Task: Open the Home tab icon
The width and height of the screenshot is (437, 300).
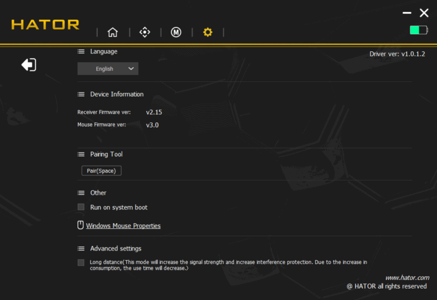Action: click(x=113, y=32)
